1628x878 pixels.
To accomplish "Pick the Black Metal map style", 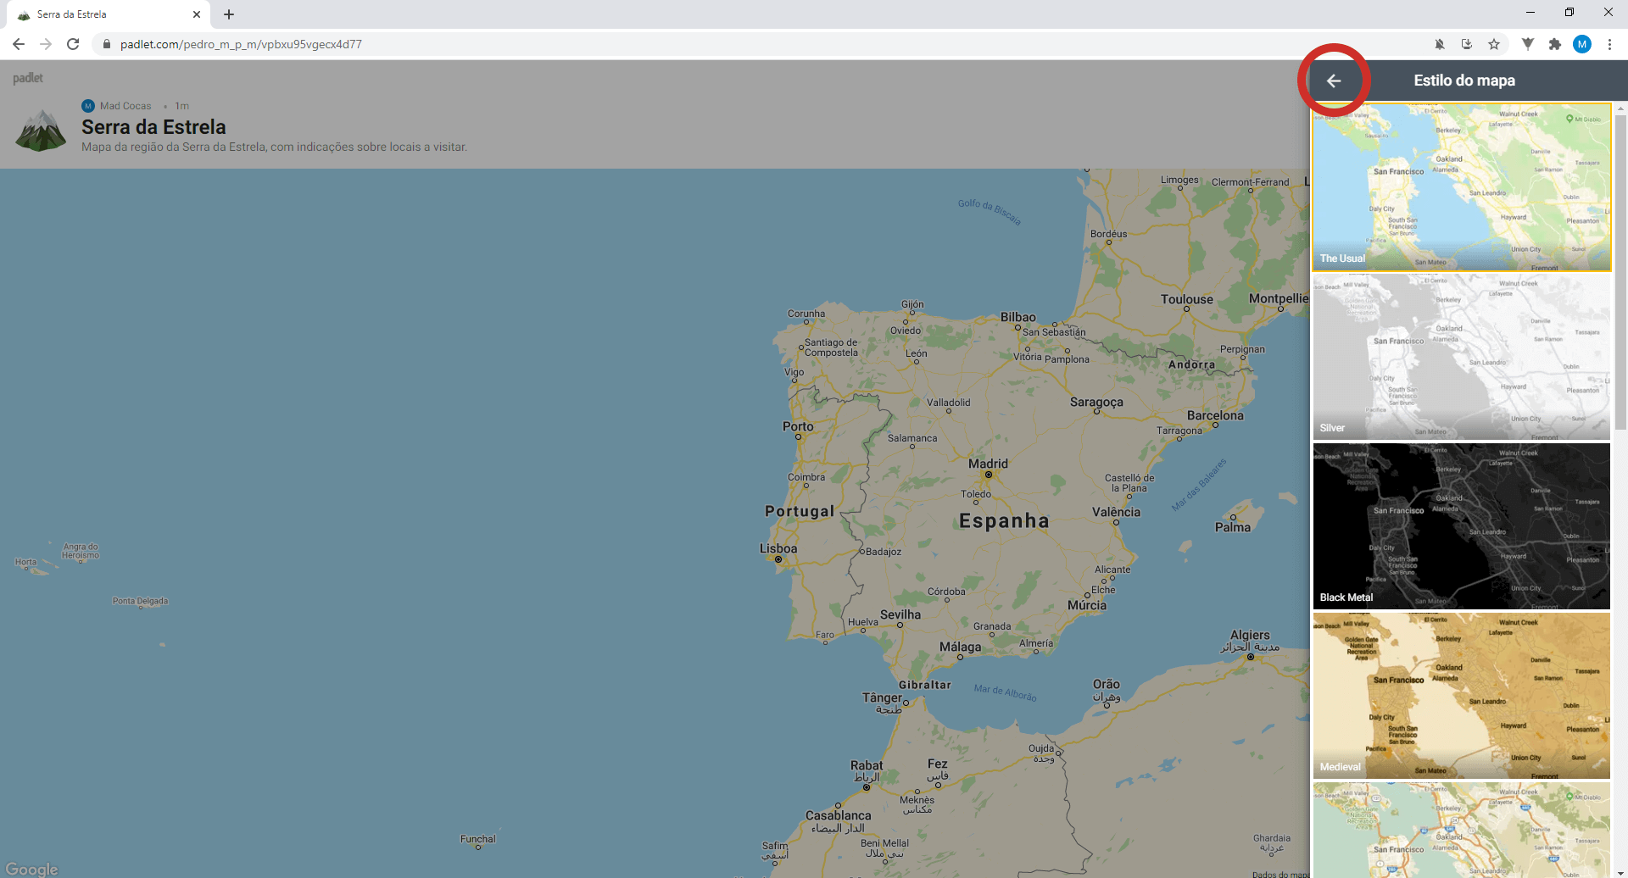I will click(x=1462, y=526).
